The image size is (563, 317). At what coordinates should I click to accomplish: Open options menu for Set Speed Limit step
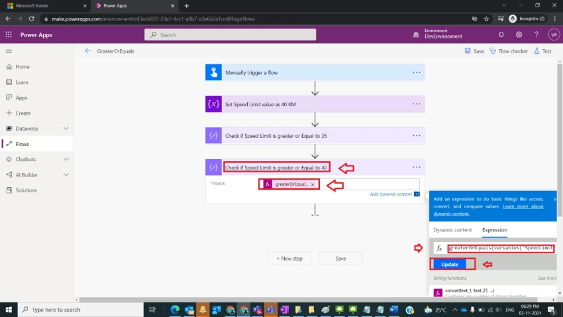pyautogui.click(x=417, y=104)
